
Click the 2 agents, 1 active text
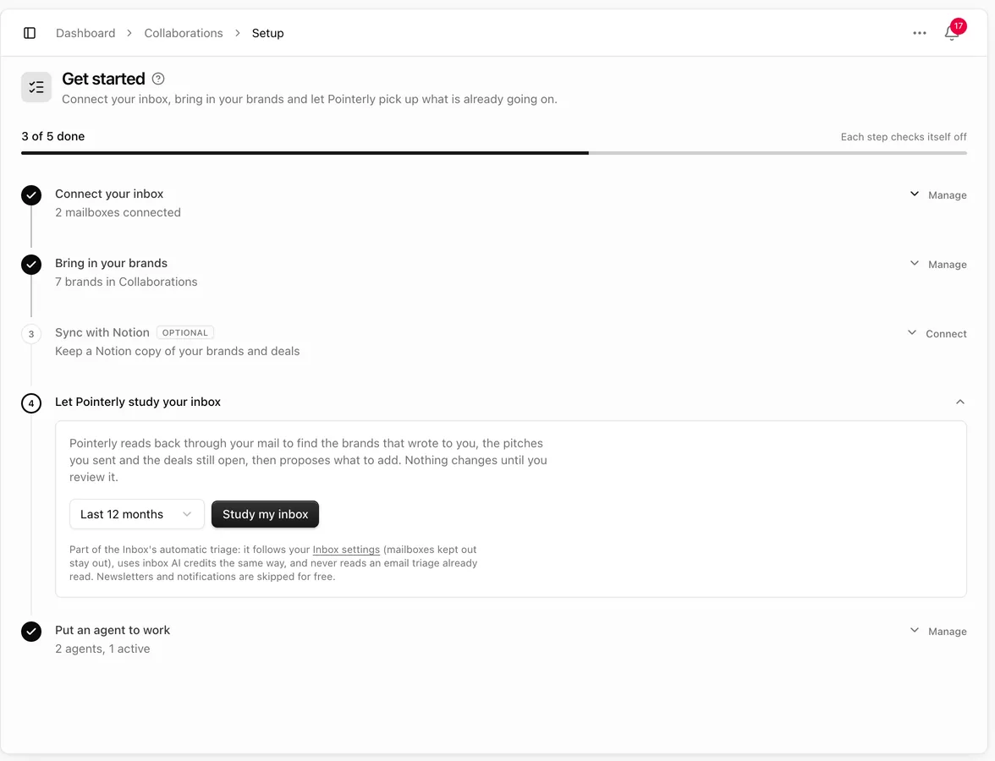[103, 649]
